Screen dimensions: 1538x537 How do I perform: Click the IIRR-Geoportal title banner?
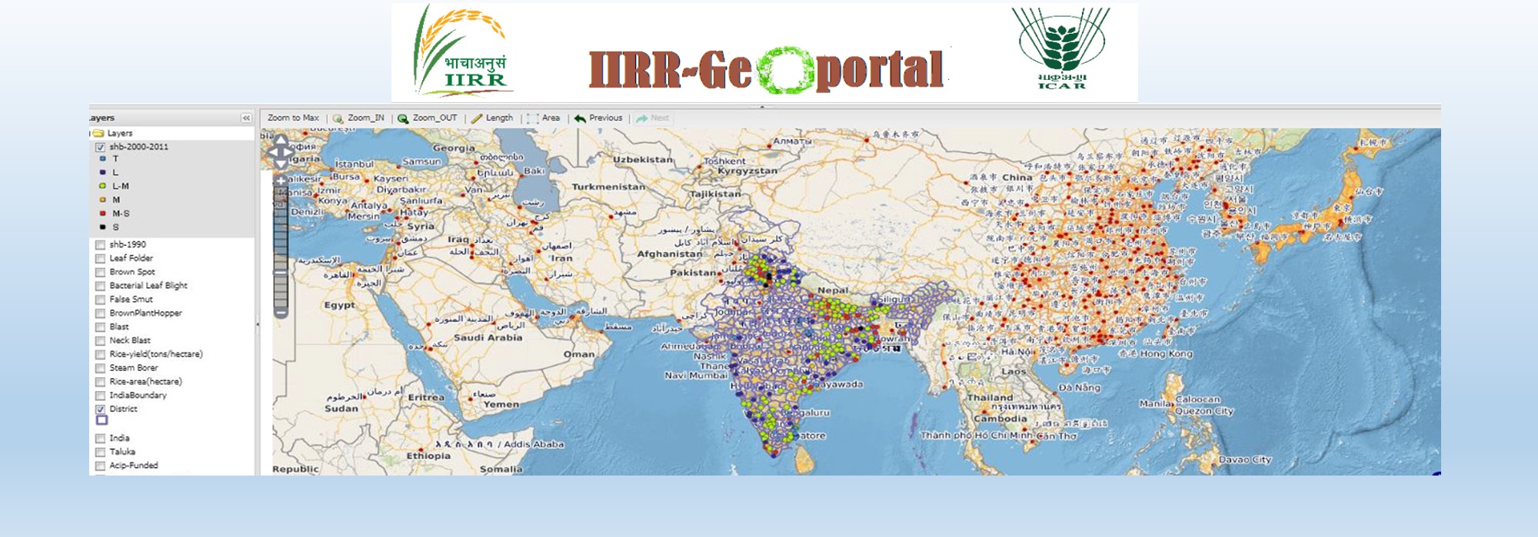pyautogui.click(x=766, y=70)
